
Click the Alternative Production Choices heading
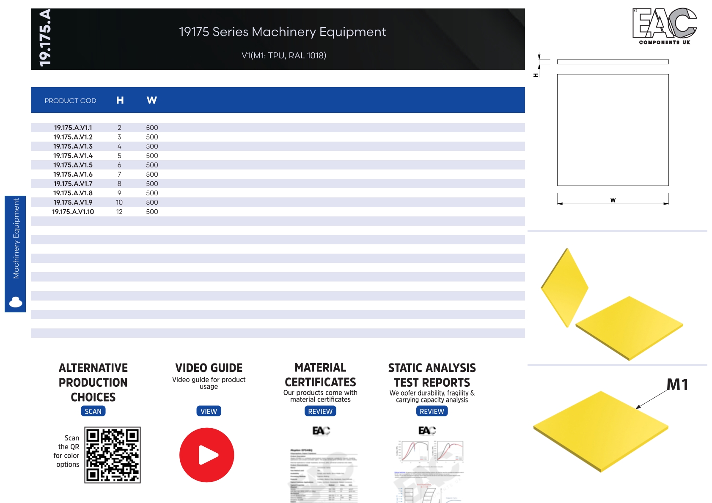pyautogui.click(x=93, y=383)
